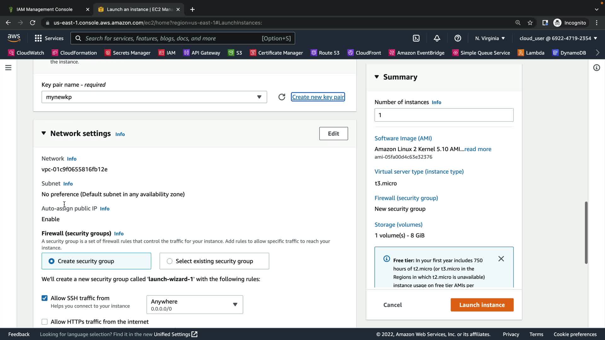Viewport: 605px width, 340px height.
Task: Open SSH source Anywhere dropdown
Action: tap(194, 304)
